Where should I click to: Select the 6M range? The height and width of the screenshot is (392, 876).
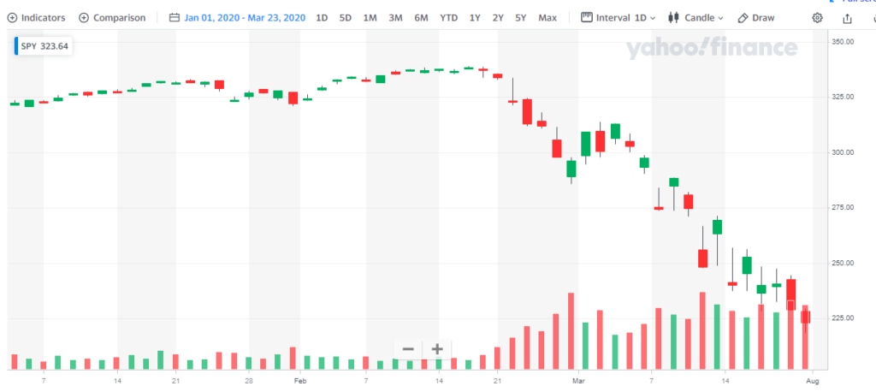point(421,18)
